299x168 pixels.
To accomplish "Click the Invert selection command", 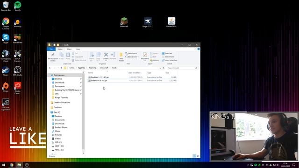I will 170,60.
